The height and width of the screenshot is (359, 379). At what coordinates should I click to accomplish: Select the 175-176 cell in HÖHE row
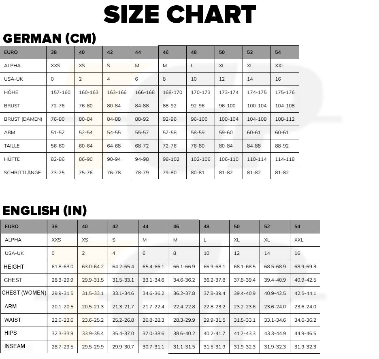click(x=285, y=92)
